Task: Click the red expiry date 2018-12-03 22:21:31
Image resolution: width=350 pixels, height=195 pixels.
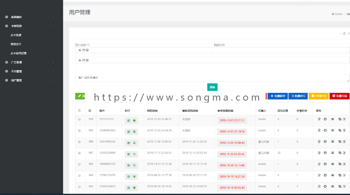Action: pos(232,120)
